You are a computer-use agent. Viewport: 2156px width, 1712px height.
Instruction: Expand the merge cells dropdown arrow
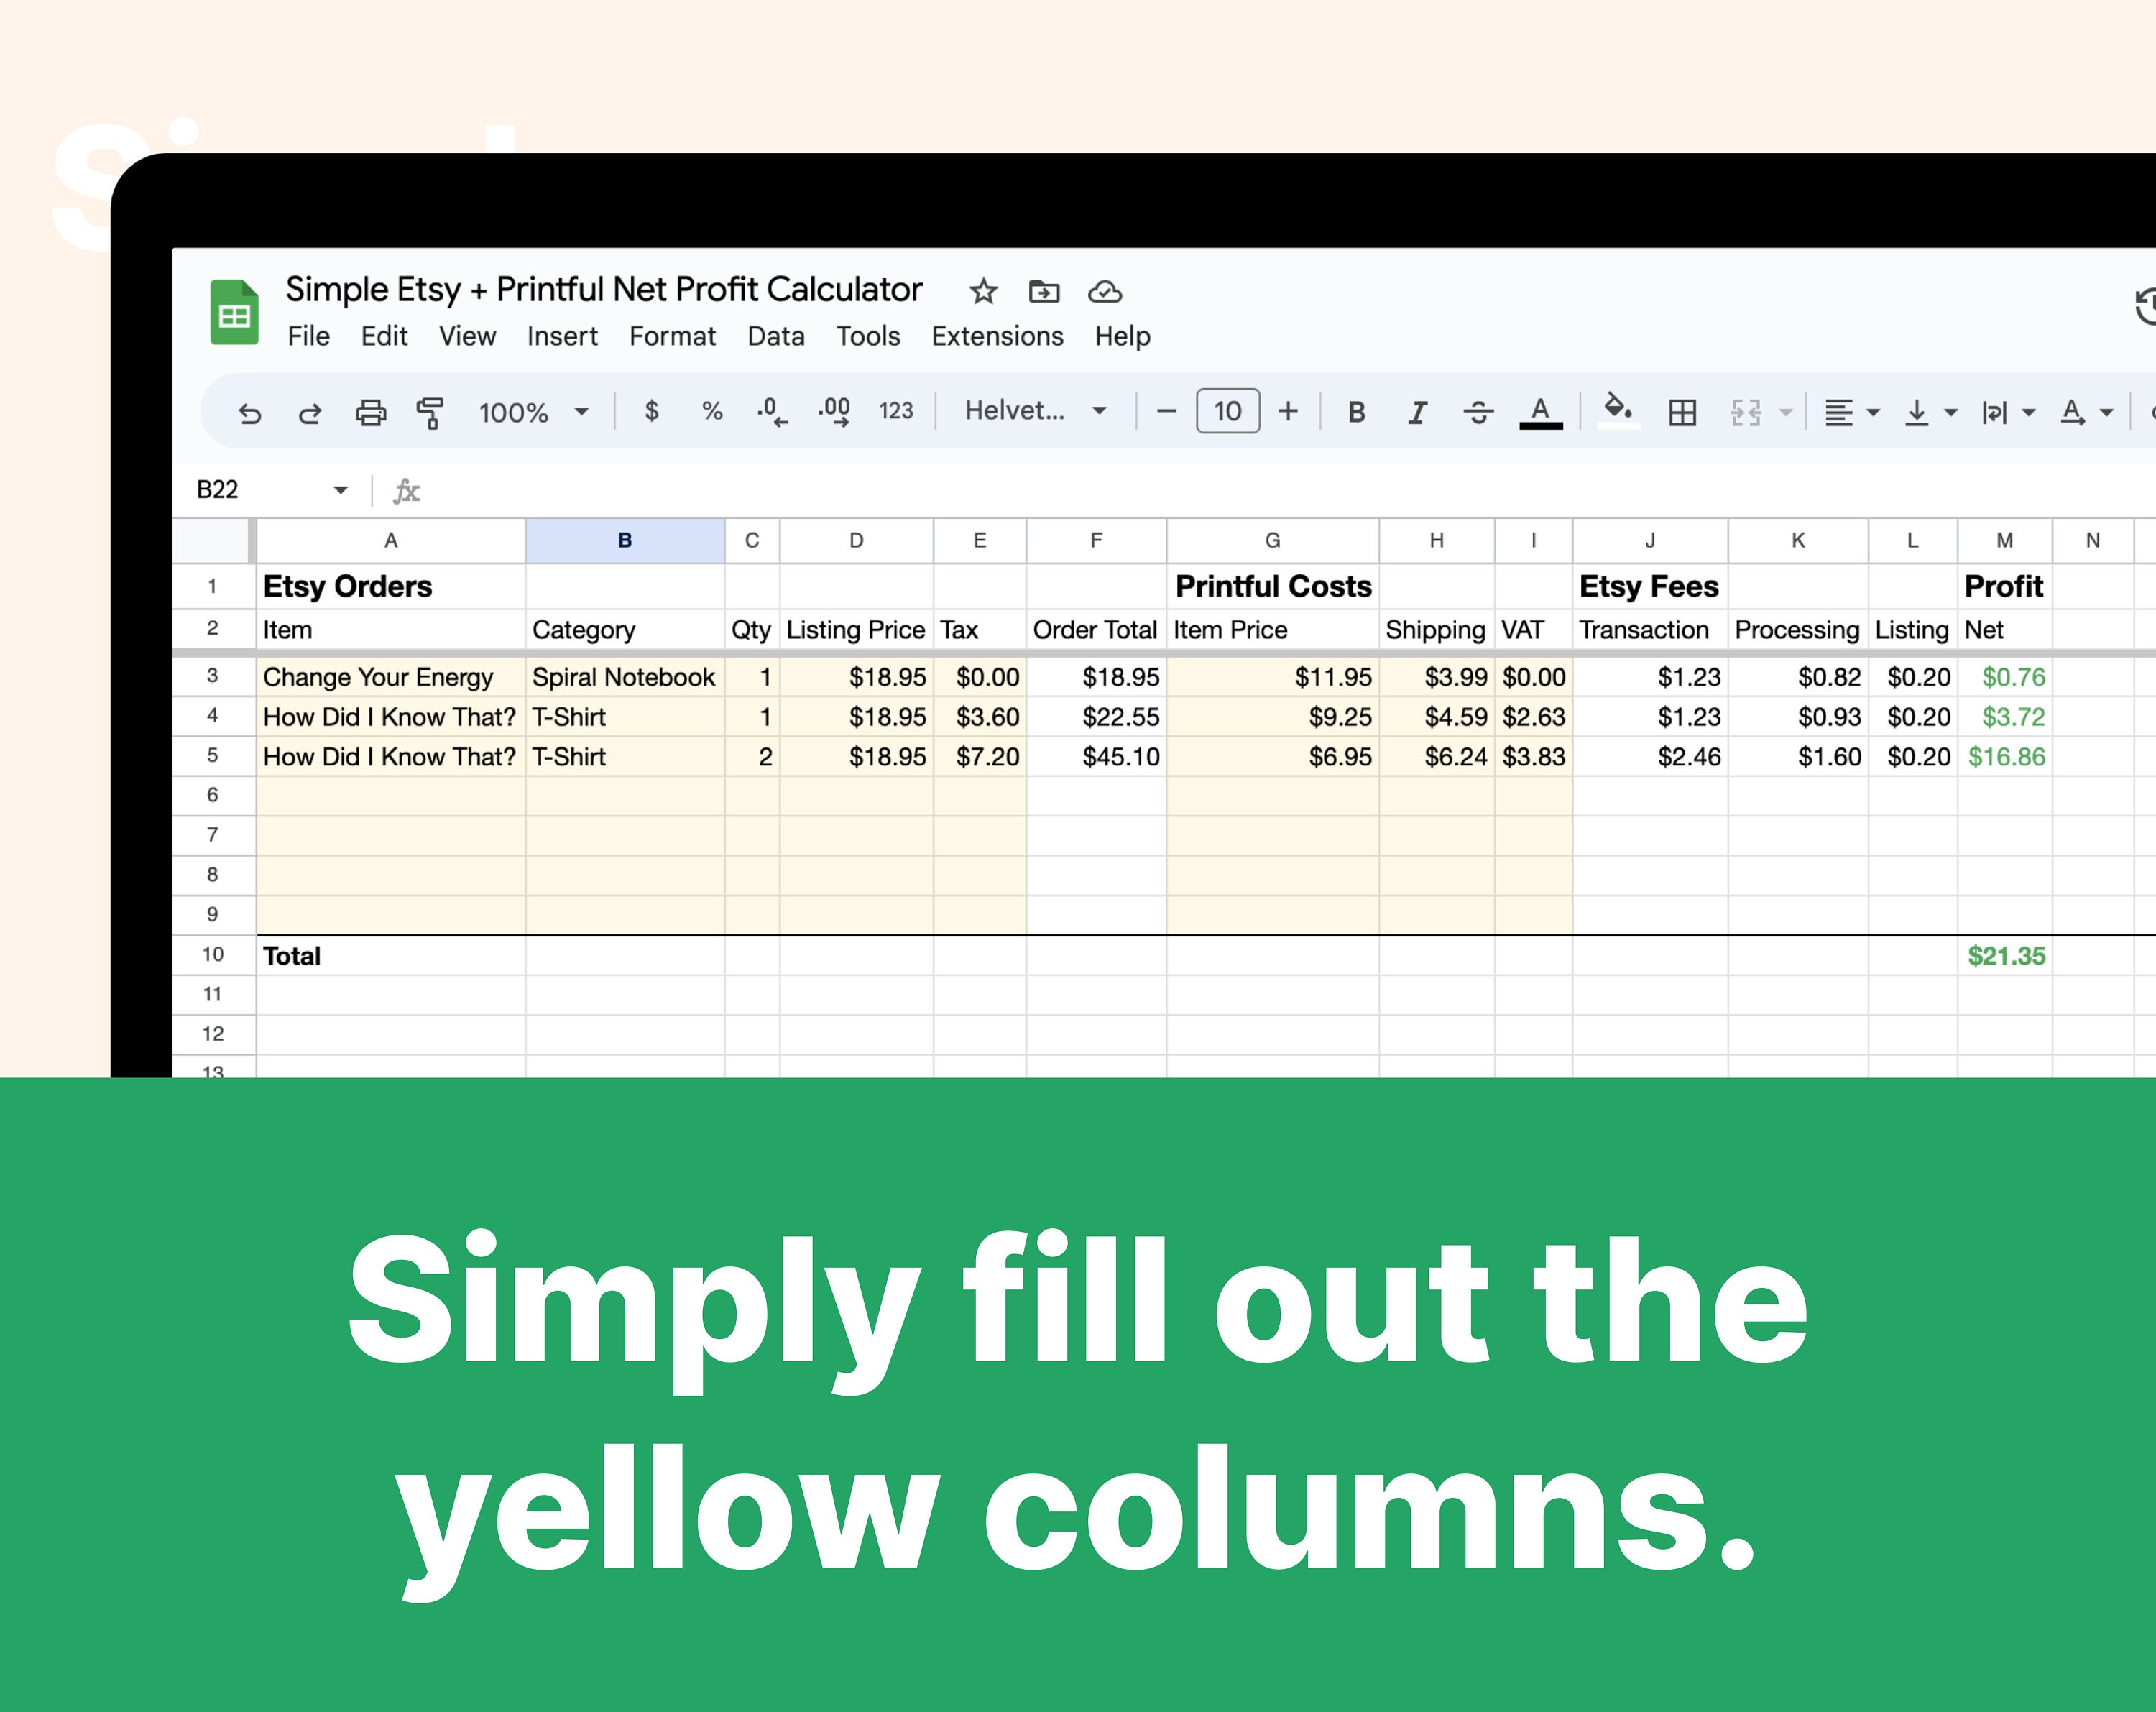click(1786, 412)
